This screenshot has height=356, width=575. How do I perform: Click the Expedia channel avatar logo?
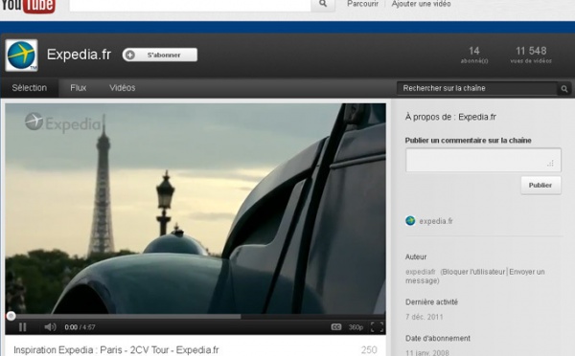click(x=22, y=56)
